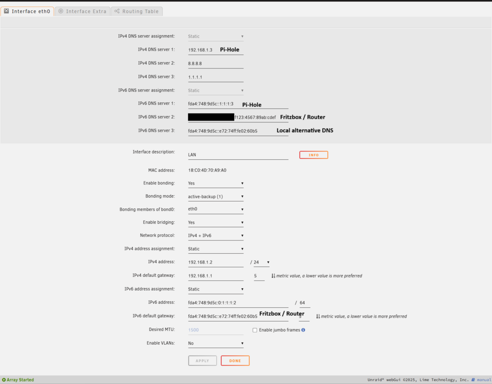The height and width of the screenshot is (384, 492).
Task: Open the manual link in footer
Action: click(x=484, y=380)
